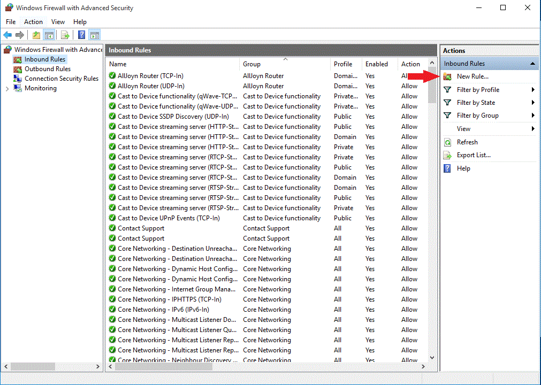Open the View menu in menu bar

click(x=58, y=22)
